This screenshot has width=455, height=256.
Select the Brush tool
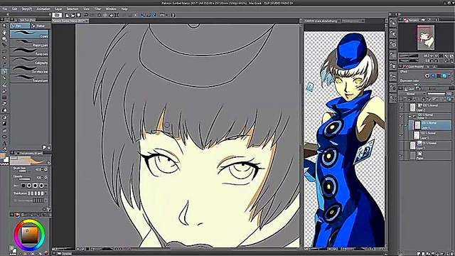[x=4, y=85]
